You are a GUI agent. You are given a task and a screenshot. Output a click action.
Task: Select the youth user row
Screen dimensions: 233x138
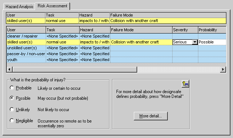[x=116, y=60]
